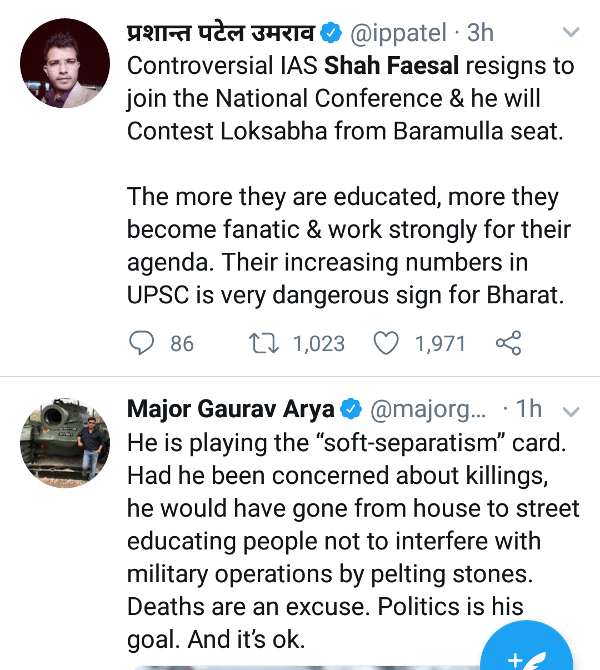Share the first tweet

(508, 343)
